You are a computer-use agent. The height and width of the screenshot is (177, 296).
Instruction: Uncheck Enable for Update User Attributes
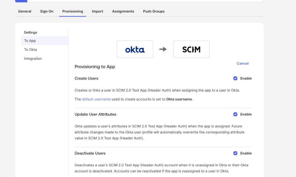tap(235, 114)
